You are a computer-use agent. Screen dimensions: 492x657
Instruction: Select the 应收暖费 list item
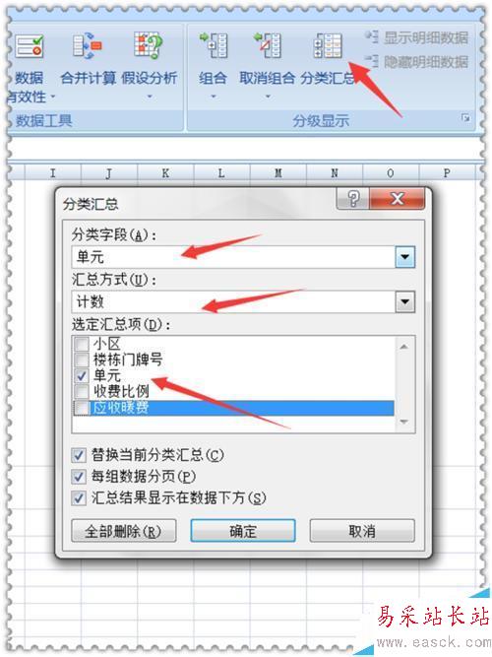pyautogui.click(x=233, y=408)
